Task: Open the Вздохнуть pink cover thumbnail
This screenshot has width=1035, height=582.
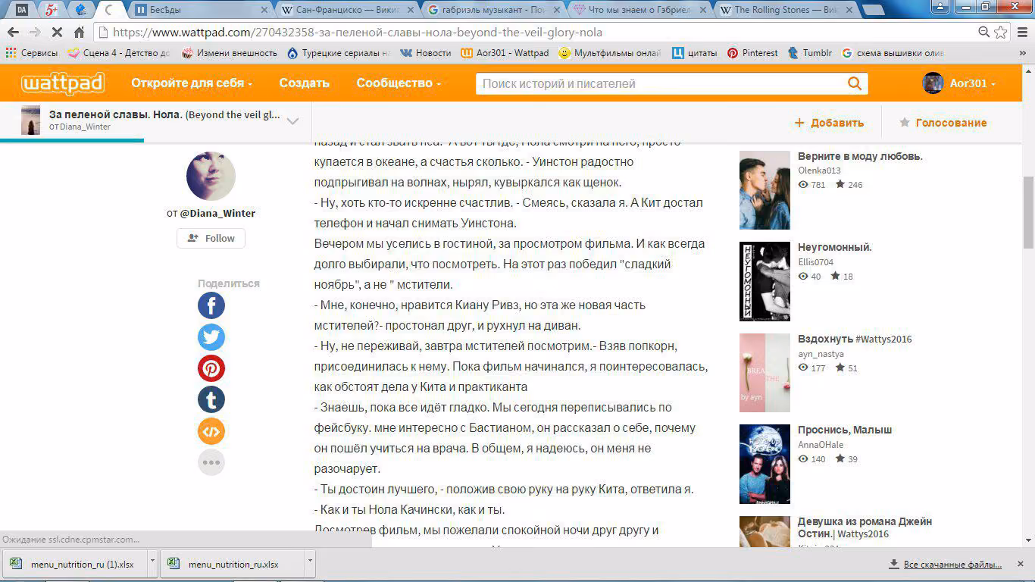Action: [x=765, y=373]
